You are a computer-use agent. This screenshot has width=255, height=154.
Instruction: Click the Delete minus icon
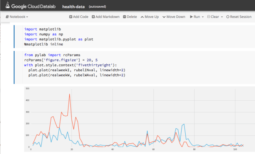[x=124, y=17]
